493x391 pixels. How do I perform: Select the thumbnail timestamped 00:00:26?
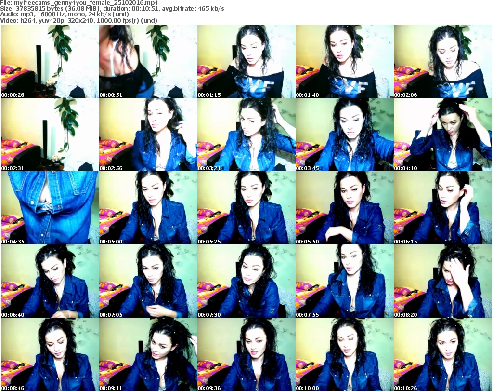50,61
